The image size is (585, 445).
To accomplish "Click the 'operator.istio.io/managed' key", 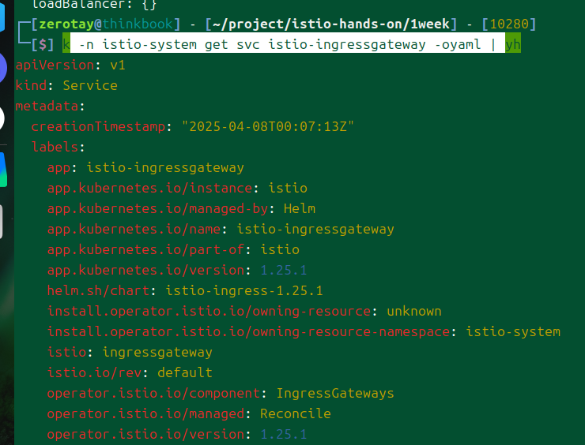I will click(145, 413).
